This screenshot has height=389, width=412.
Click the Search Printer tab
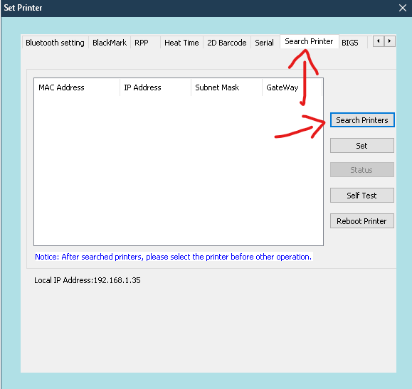pyautogui.click(x=309, y=41)
